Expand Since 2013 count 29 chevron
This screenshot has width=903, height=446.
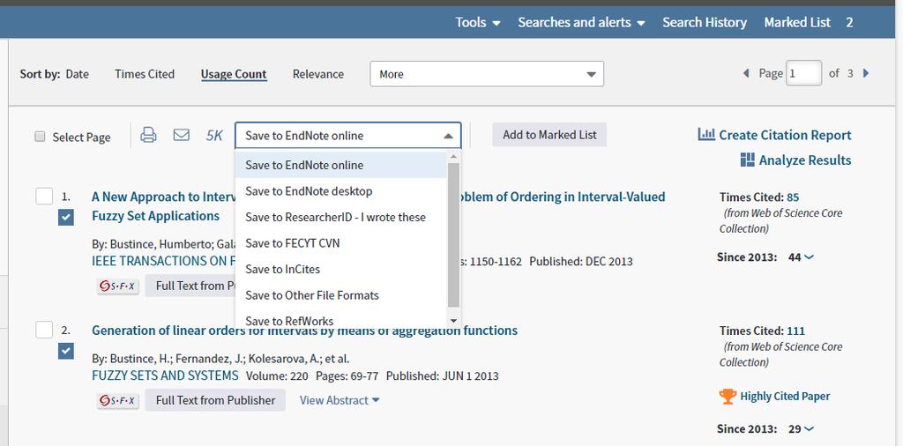coord(809,428)
